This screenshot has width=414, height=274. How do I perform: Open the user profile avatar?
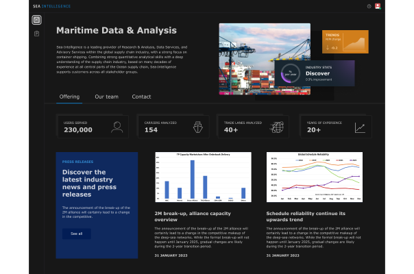point(378,6)
